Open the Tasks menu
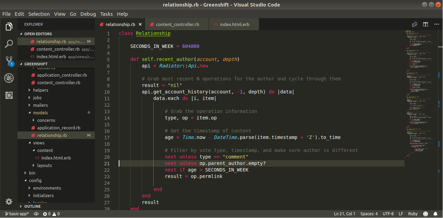The width and height of the screenshot is (443, 218). (106, 14)
